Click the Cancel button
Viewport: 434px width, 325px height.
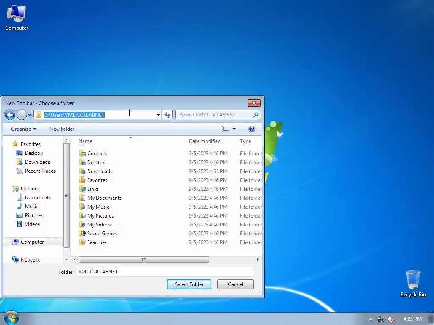tap(236, 284)
